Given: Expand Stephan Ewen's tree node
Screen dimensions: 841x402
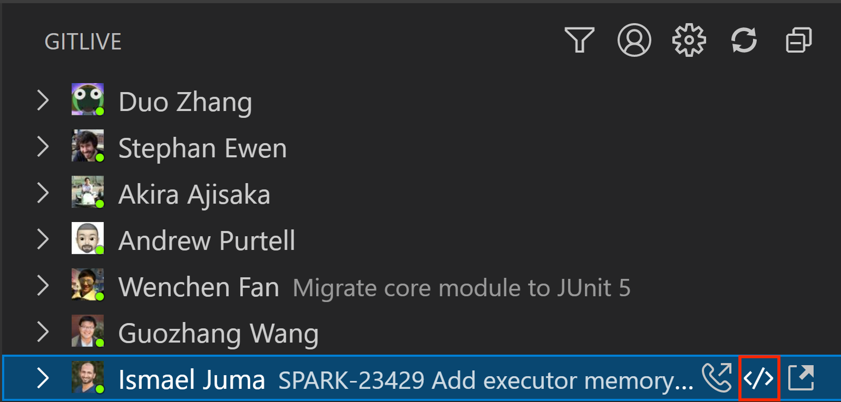Looking at the screenshot, I should coord(43,146).
